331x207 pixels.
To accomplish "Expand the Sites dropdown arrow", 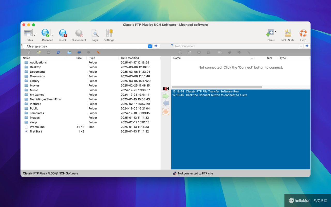I will 34,35.
